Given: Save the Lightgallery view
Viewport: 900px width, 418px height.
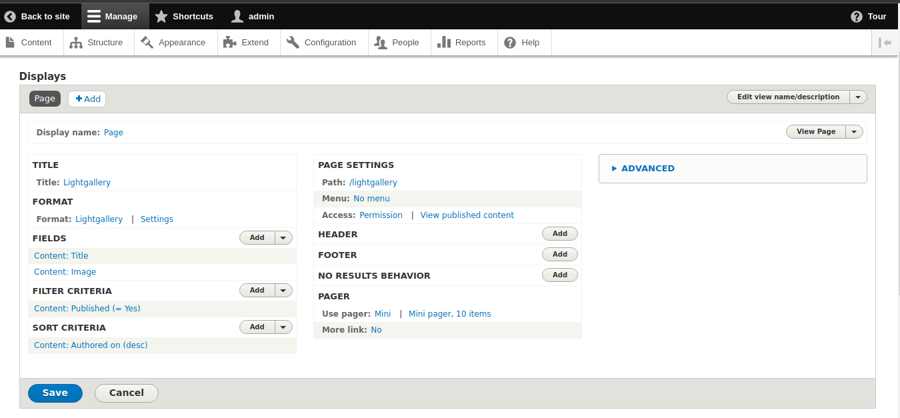Looking at the screenshot, I should click(55, 393).
